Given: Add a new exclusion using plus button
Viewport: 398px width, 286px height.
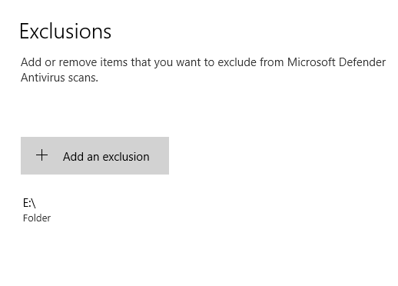Looking at the screenshot, I should tap(41, 155).
